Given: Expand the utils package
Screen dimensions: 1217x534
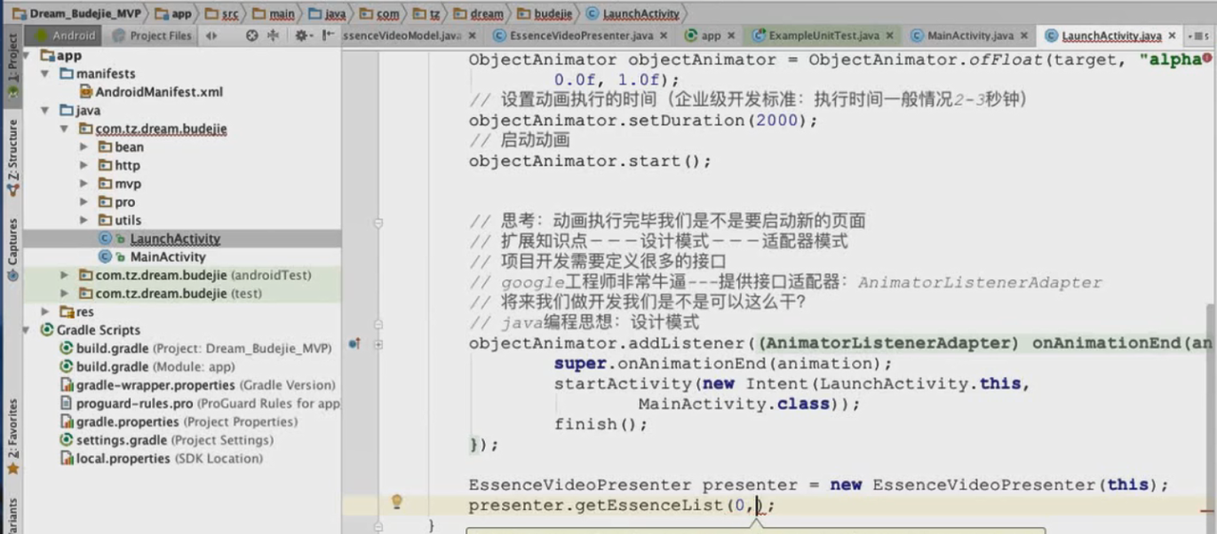Looking at the screenshot, I should pos(83,220).
